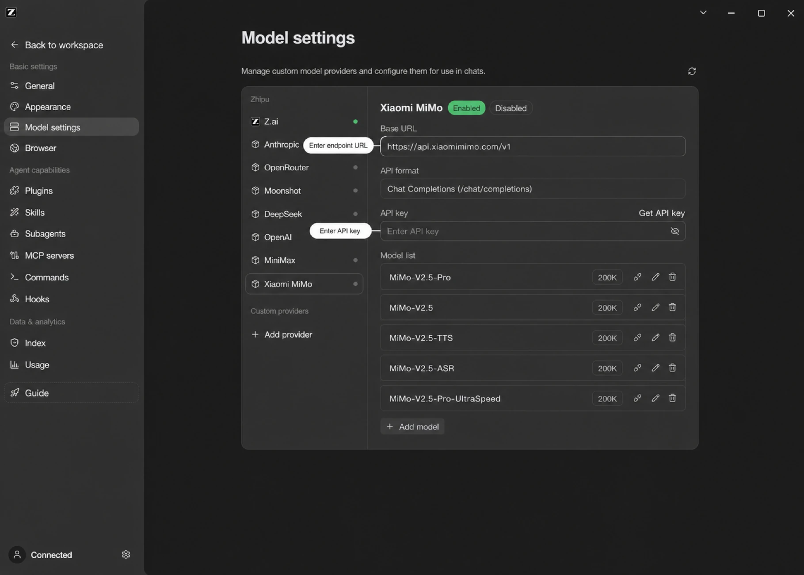
Task: Click the link icon for MiMo-V2.5-ASR
Action: click(x=637, y=368)
